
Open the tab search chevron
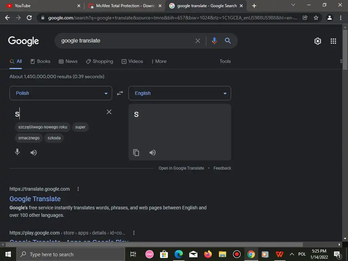pos(293,5)
